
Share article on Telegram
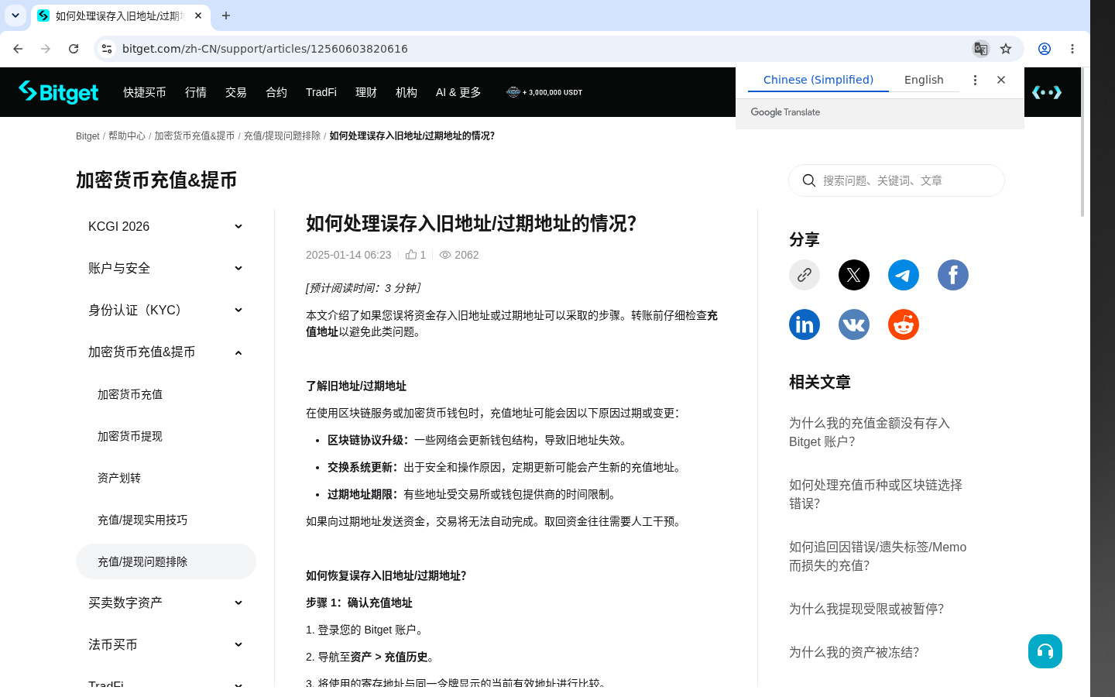pyautogui.click(x=904, y=275)
